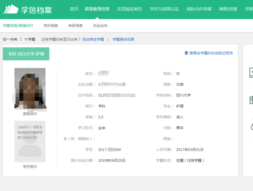The width and height of the screenshot is (253, 191).
Task: Click the shield icon beside verification report link
Action: 186,53
